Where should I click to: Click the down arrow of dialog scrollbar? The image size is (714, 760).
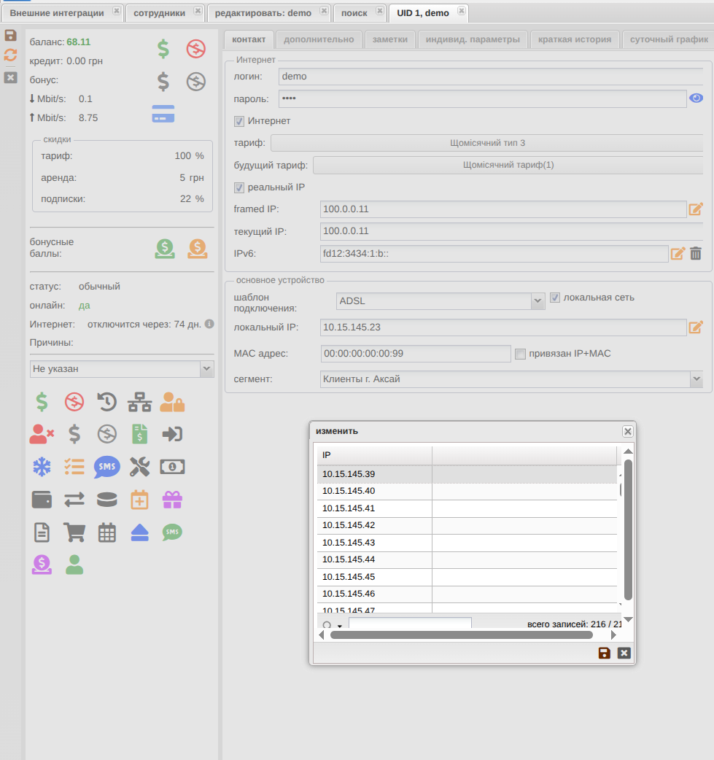tap(628, 619)
